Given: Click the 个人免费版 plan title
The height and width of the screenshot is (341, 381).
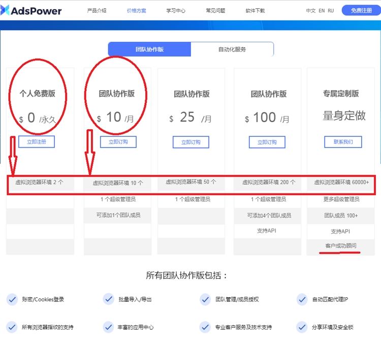Looking at the screenshot, I should [38, 94].
